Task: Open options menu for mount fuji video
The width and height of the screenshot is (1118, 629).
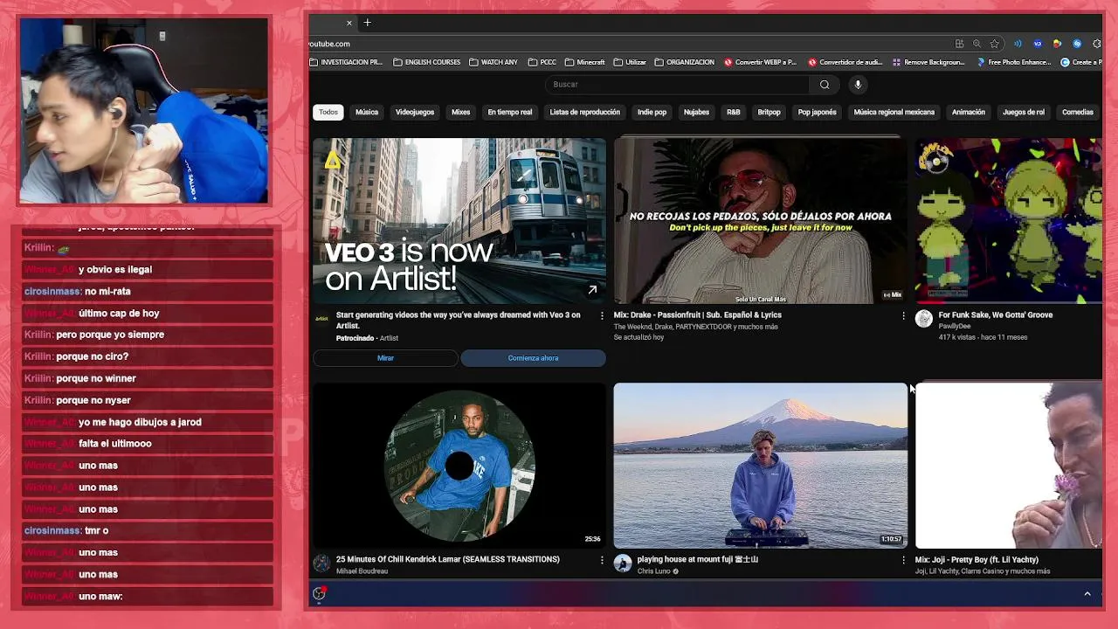Action: point(903,560)
